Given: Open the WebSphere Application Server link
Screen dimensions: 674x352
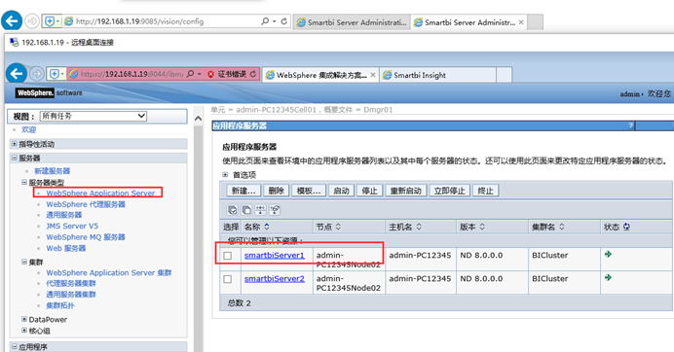Looking at the screenshot, I should pos(100,194).
